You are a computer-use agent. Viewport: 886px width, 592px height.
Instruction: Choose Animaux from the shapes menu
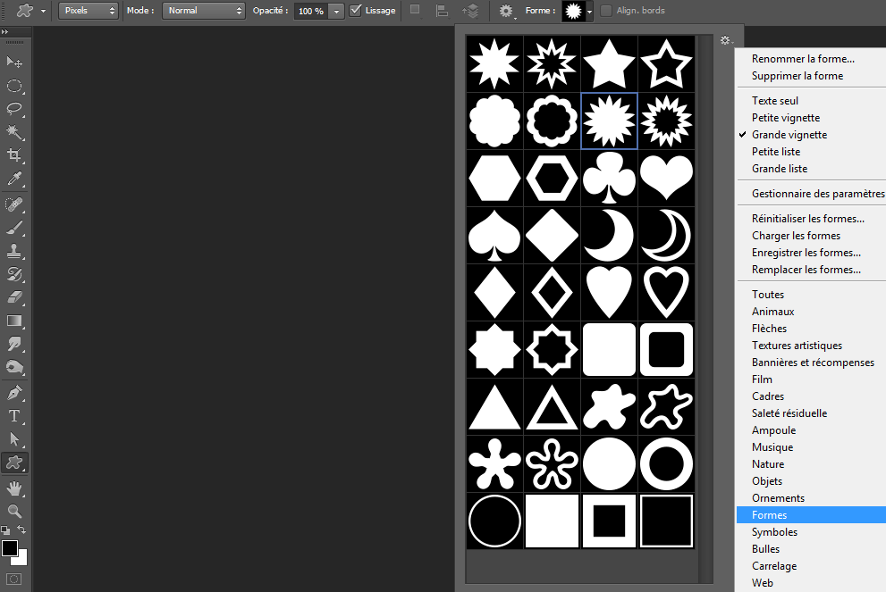[773, 312]
